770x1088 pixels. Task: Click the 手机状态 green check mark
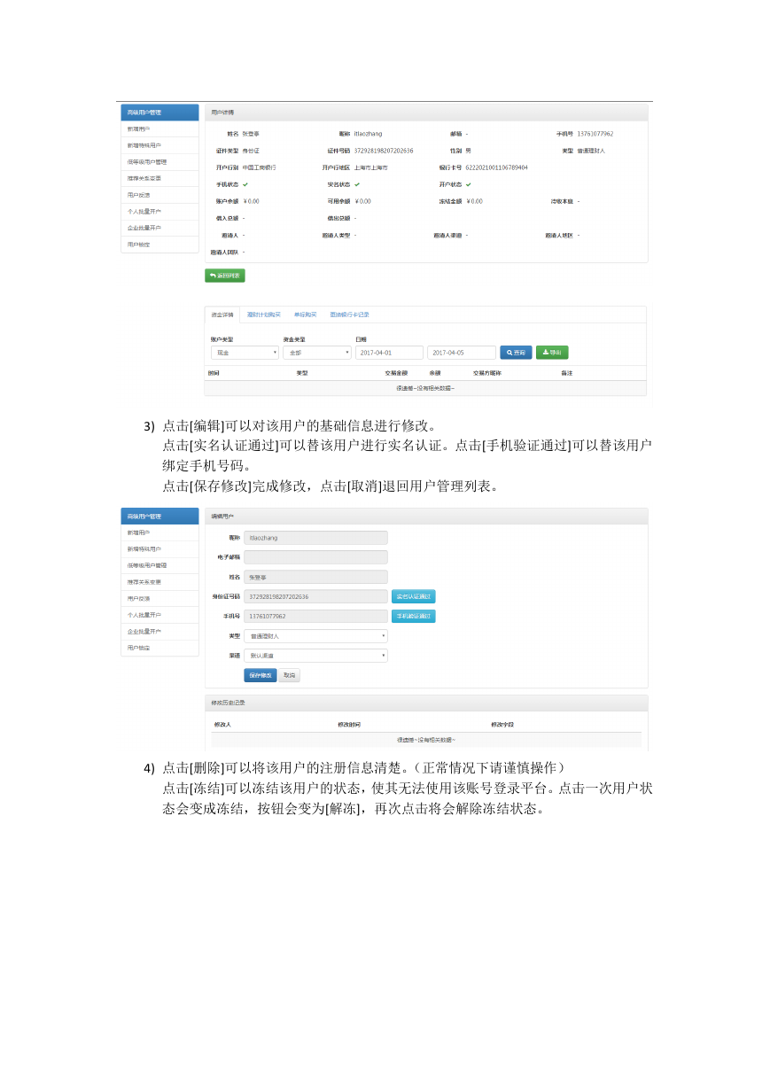click(245, 184)
